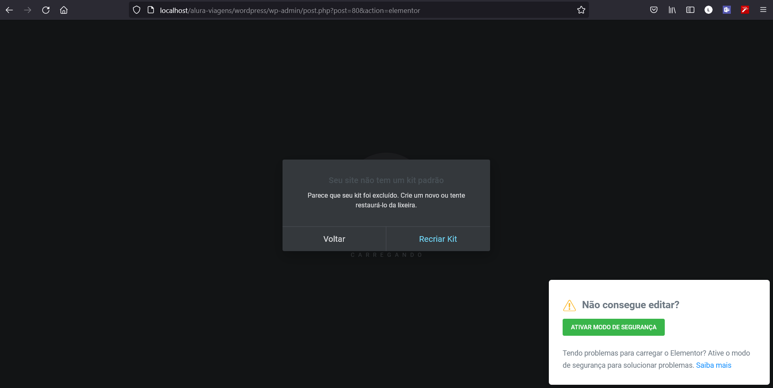Click the Microsoft Teams extension icon
The image size is (773, 388).
(727, 10)
